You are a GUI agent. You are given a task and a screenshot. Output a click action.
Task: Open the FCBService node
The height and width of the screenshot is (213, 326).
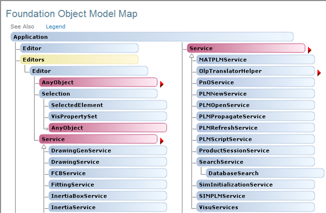point(108,173)
